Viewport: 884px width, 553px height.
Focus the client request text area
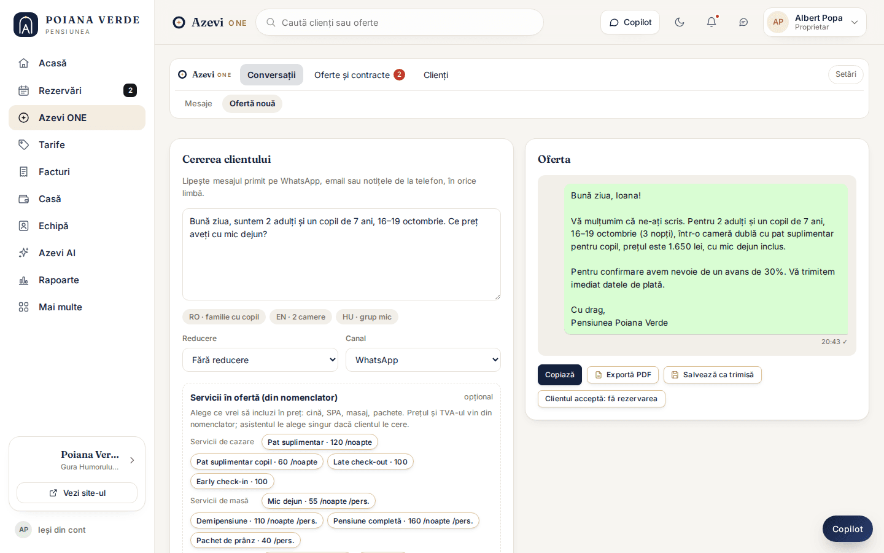pyautogui.click(x=341, y=254)
